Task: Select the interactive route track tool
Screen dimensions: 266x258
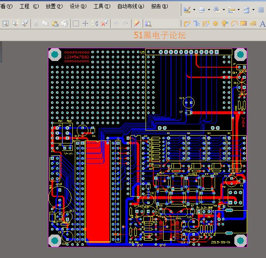Action: 187,23
